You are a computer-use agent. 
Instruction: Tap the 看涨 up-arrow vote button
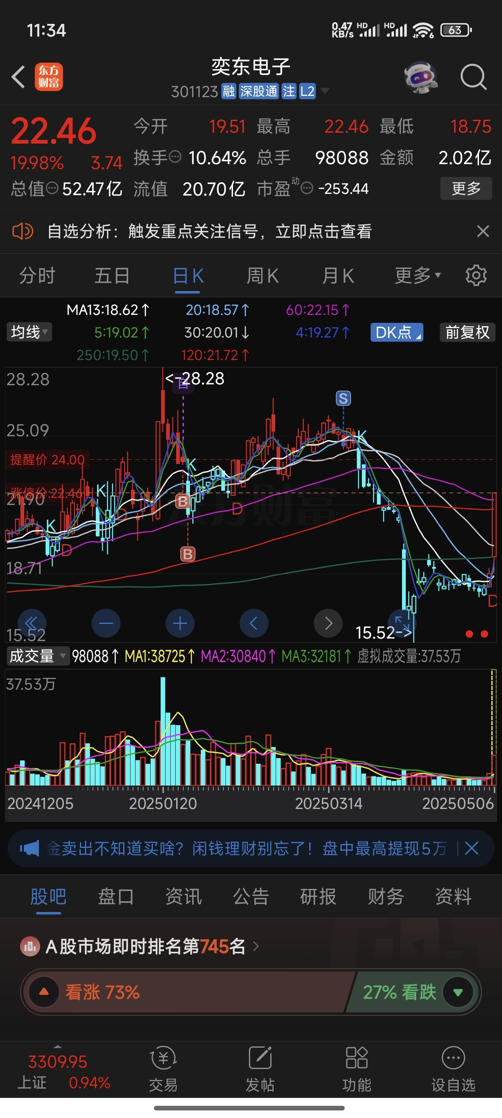pos(44,992)
